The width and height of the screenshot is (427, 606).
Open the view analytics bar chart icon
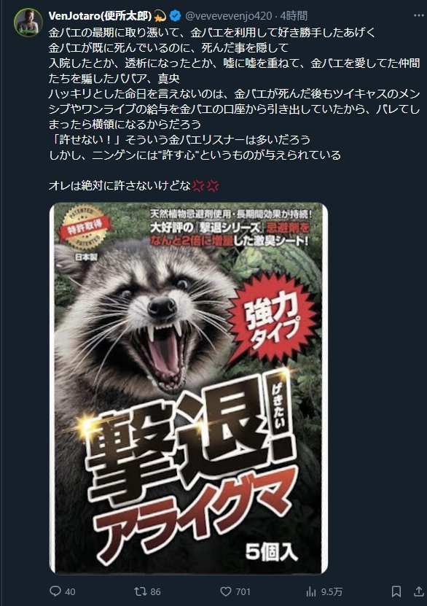[x=311, y=591]
